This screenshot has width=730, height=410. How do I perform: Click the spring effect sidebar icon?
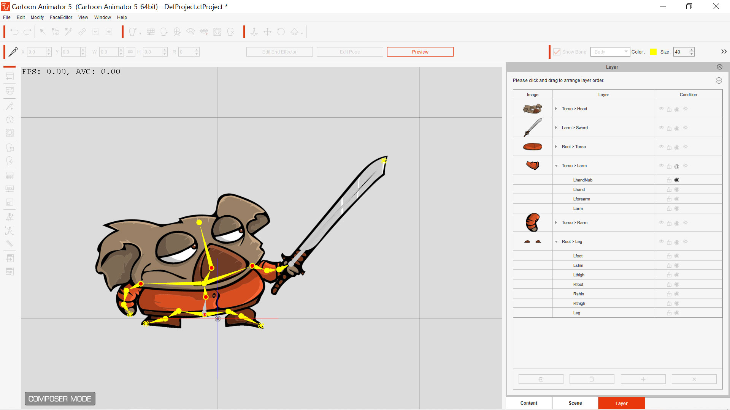[10, 243]
